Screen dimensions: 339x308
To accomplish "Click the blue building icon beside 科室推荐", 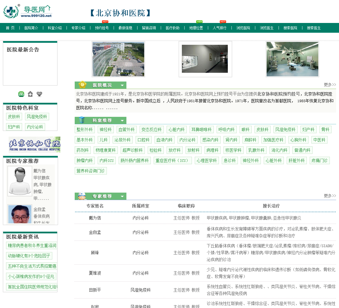I will 82,120.
